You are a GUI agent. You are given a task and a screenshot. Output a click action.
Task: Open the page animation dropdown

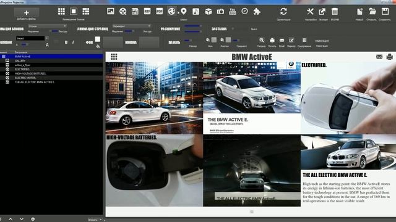click(x=132, y=26)
